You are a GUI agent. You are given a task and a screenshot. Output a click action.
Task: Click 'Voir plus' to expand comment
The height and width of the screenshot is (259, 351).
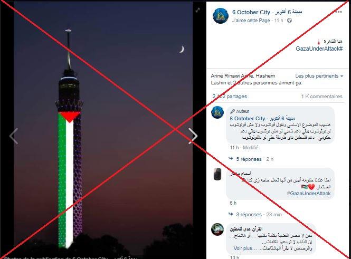point(243,248)
